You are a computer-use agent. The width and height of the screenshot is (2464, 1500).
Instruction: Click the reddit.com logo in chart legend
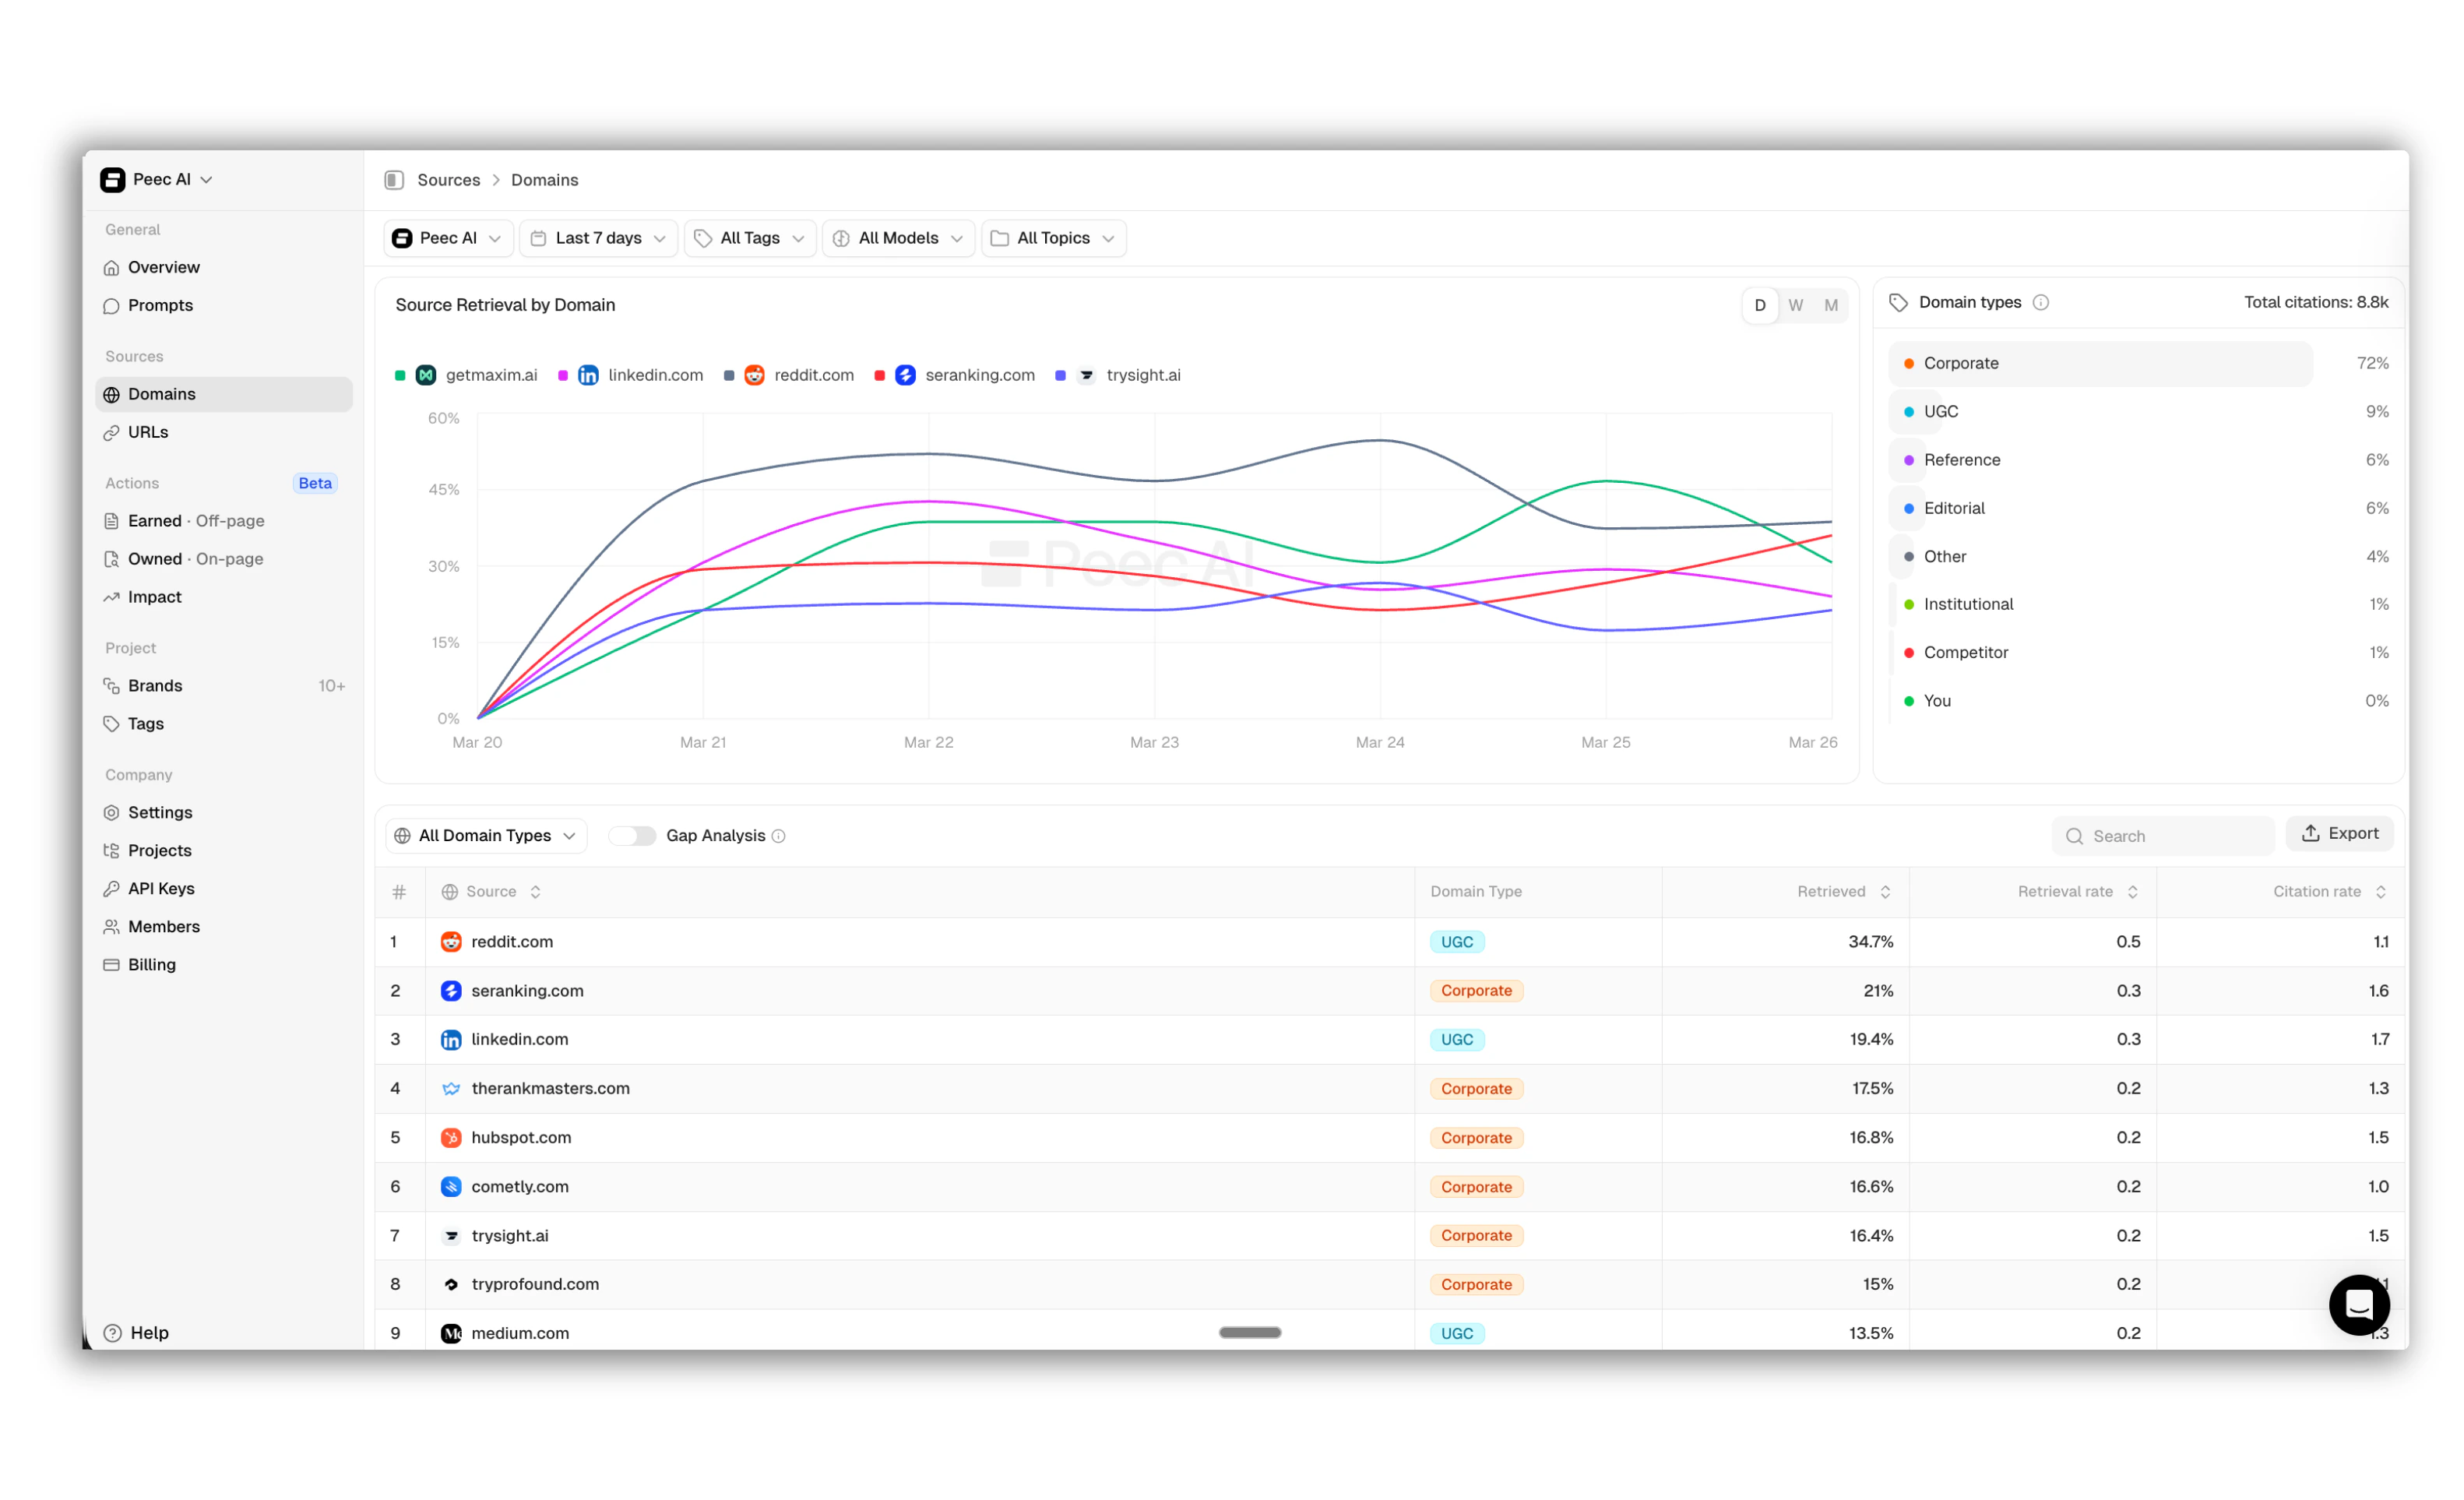coord(754,375)
